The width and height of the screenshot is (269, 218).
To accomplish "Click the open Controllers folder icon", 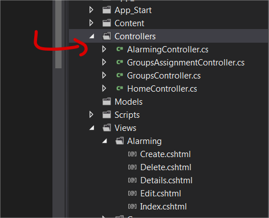I will (x=107, y=36).
